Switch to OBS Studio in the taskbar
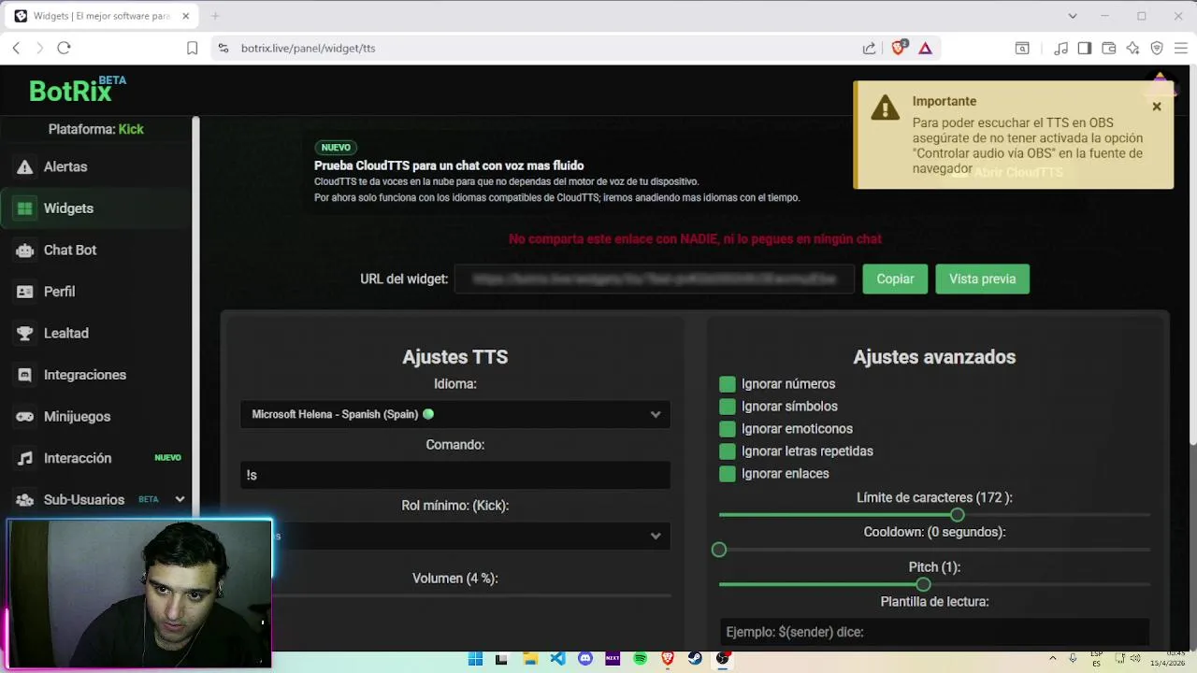Image resolution: width=1197 pixels, height=673 pixels. pyautogui.click(x=723, y=659)
